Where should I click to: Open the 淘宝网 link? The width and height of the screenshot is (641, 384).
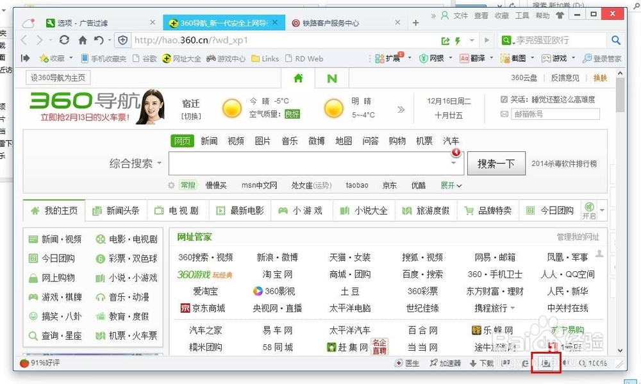click(x=278, y=274)
